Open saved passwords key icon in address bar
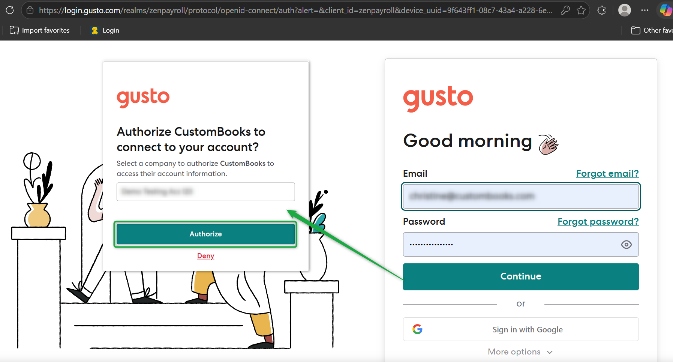 pos(565,10)
